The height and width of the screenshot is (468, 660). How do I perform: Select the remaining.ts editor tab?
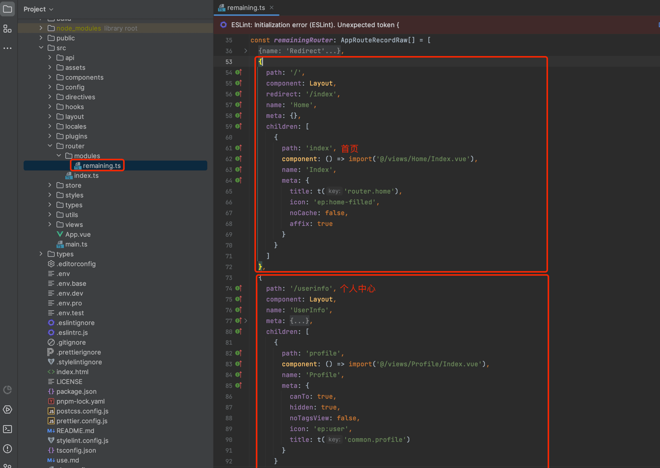246,7
